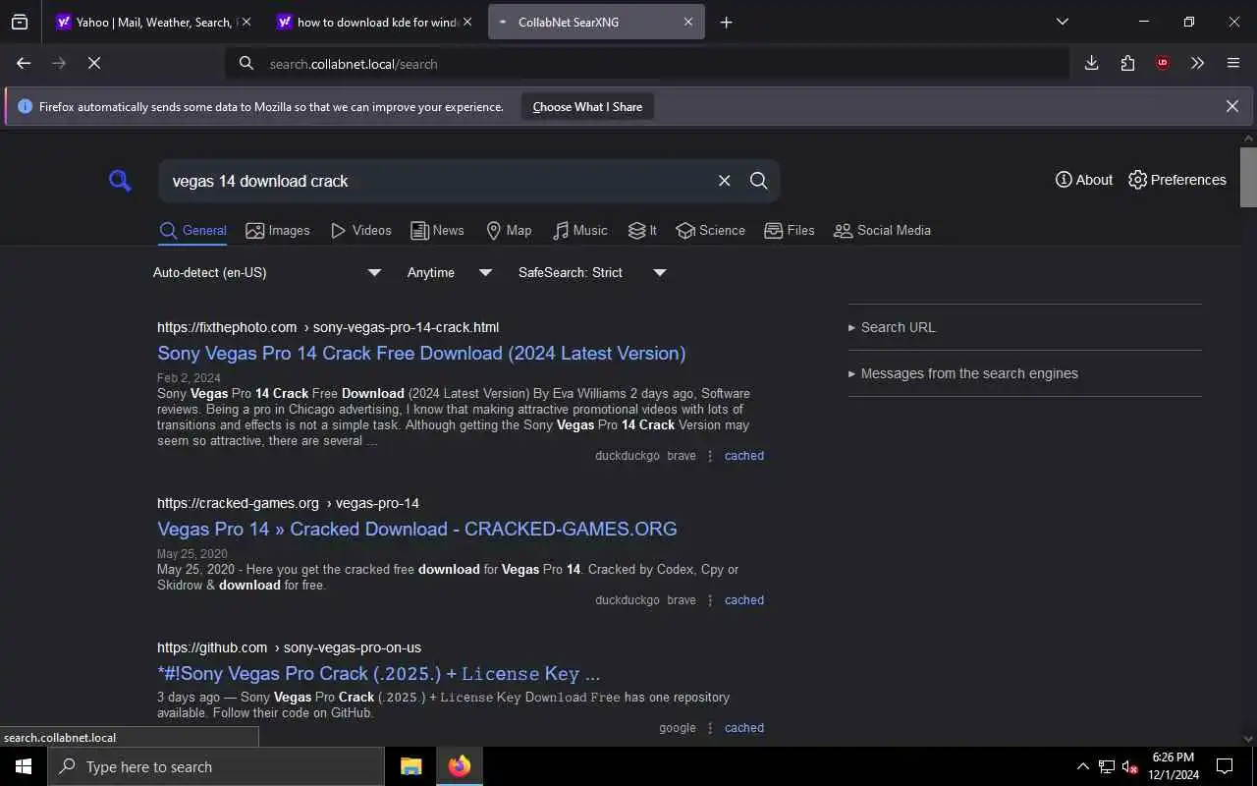The width and height of the screenshot is (1257, 786).
Task: Submit search with the magnifier button
Action: [759, 181]
